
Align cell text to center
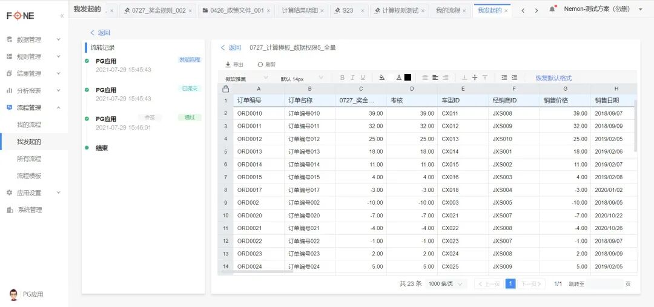click(425, 78)
